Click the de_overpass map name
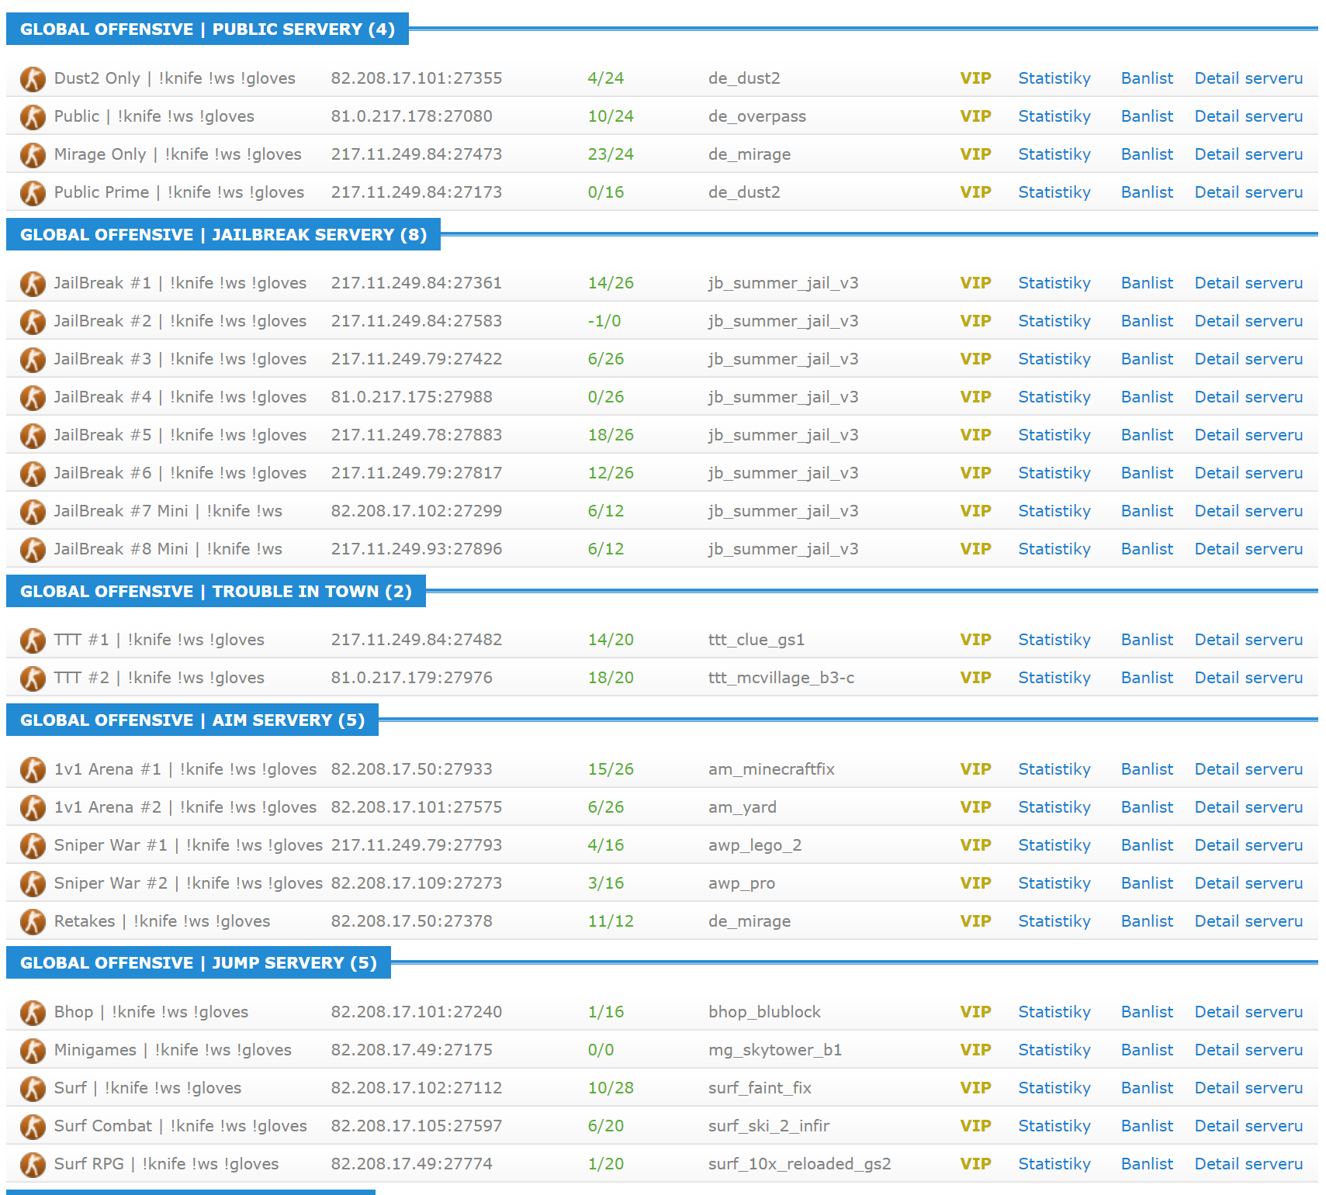 [757, 116]
